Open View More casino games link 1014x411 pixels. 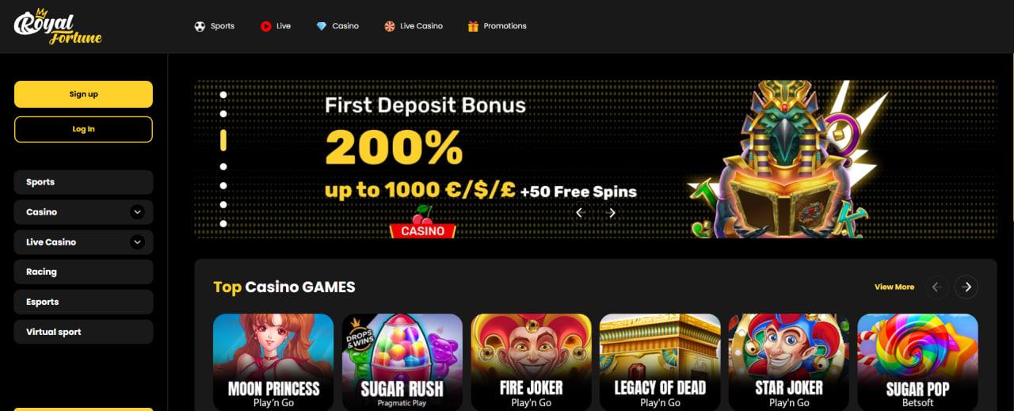point(894,287)
